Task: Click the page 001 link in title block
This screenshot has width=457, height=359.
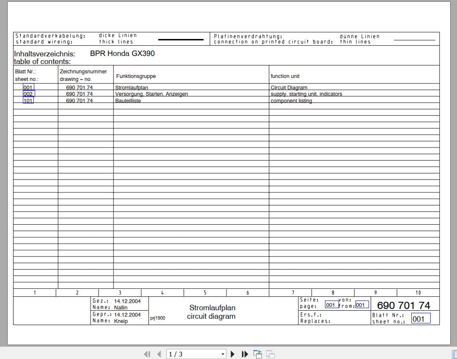Action: pos(332,305)
